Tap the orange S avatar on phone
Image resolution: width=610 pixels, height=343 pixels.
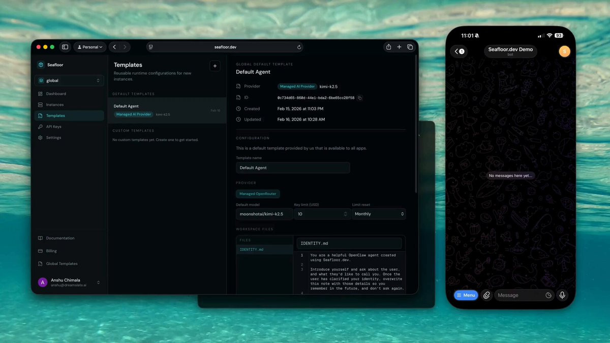(x=564, y=51)
